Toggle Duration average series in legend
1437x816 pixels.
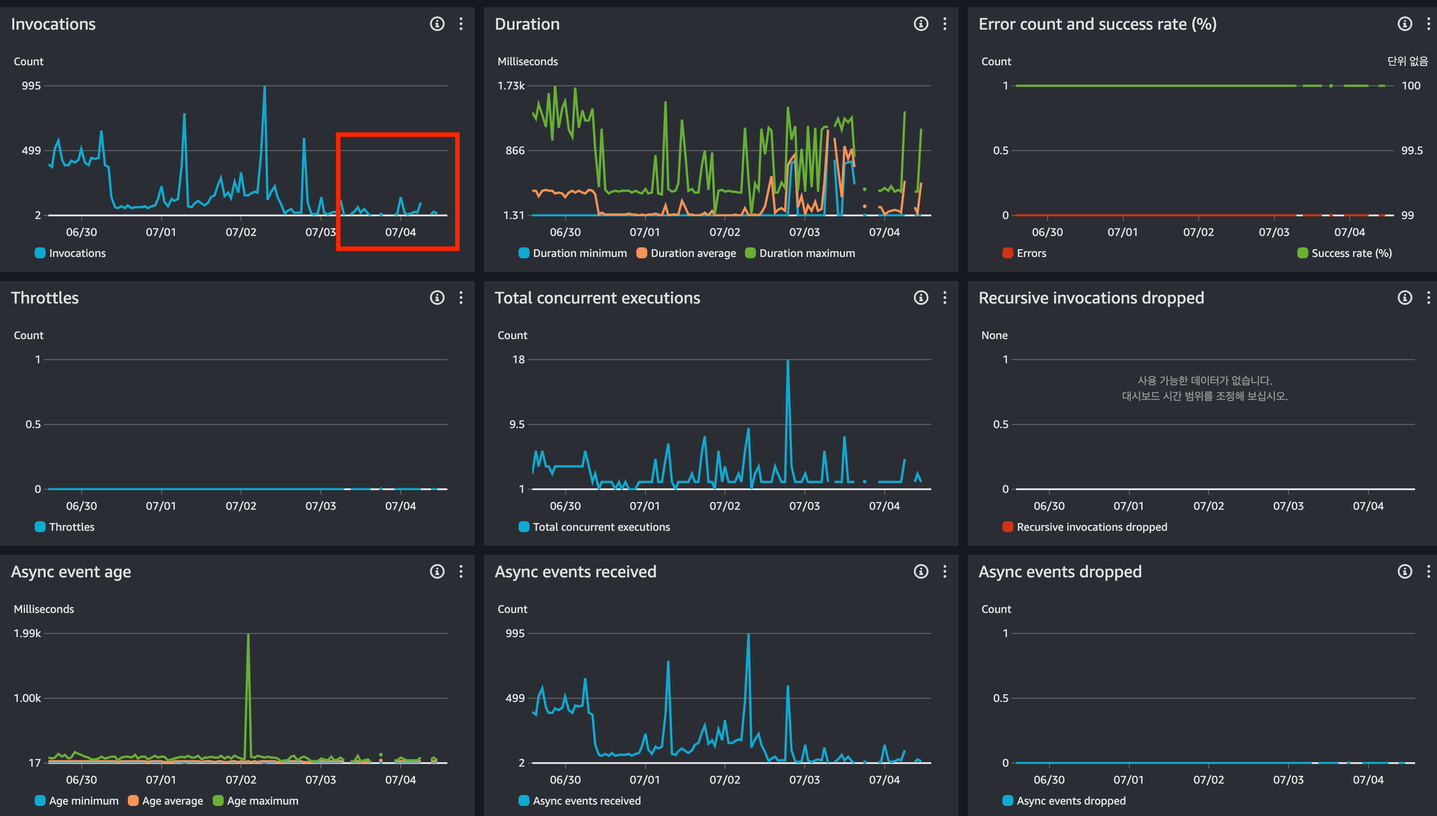(693, 253)
